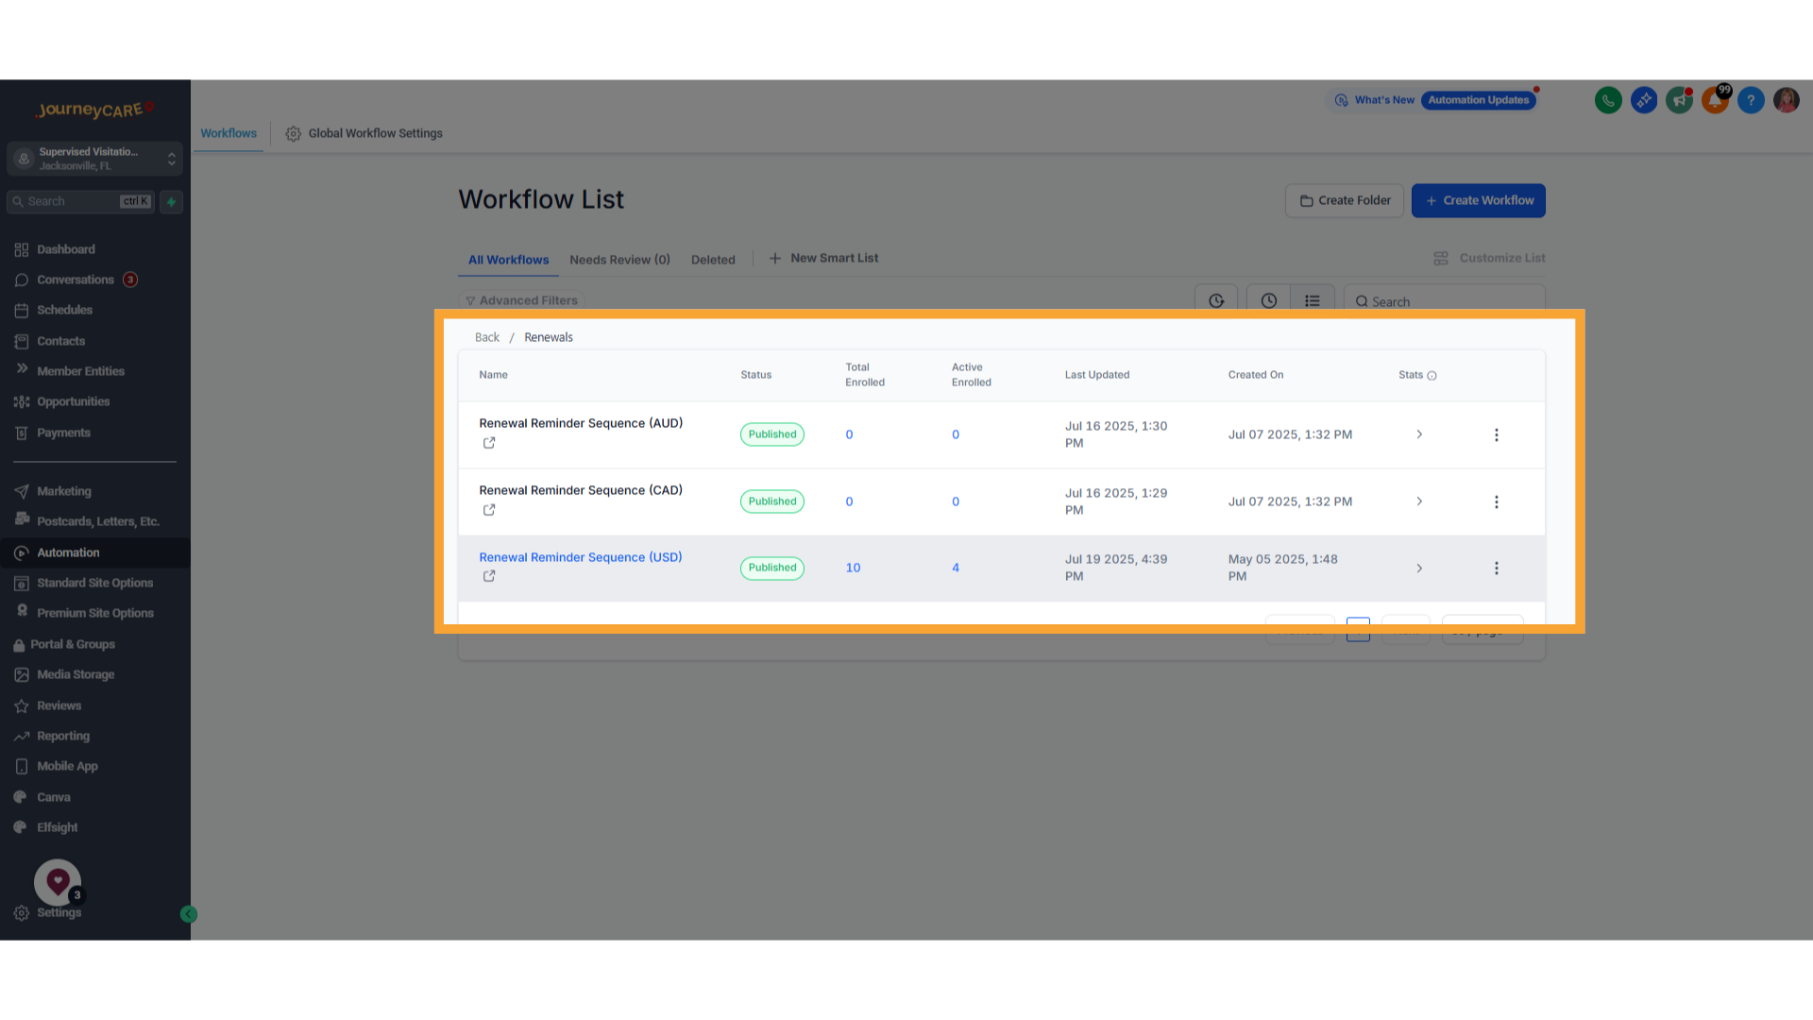Open the three-dot menu for AUD sequence
The width and height of the screenshot is (1813, 1020).
(1497, 434)
